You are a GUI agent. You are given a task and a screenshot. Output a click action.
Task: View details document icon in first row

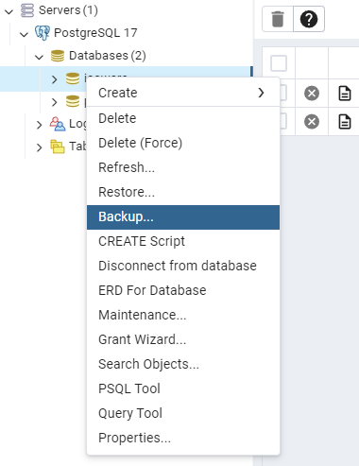tap(345, 94)
